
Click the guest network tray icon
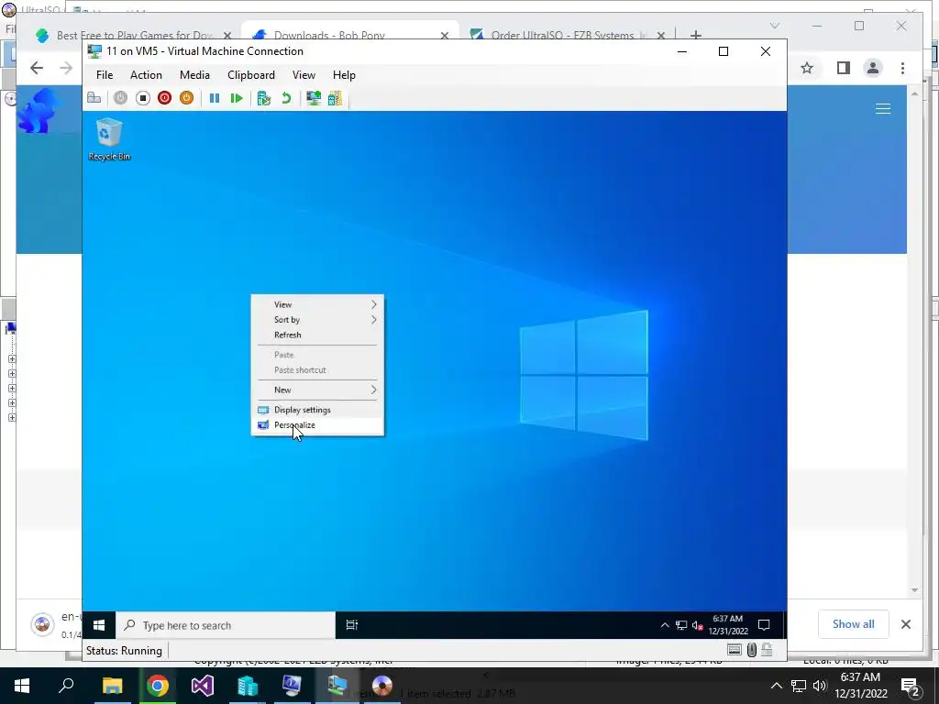point(681,625)
